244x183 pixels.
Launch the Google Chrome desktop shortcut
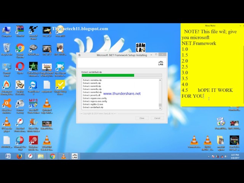point(20,51)
